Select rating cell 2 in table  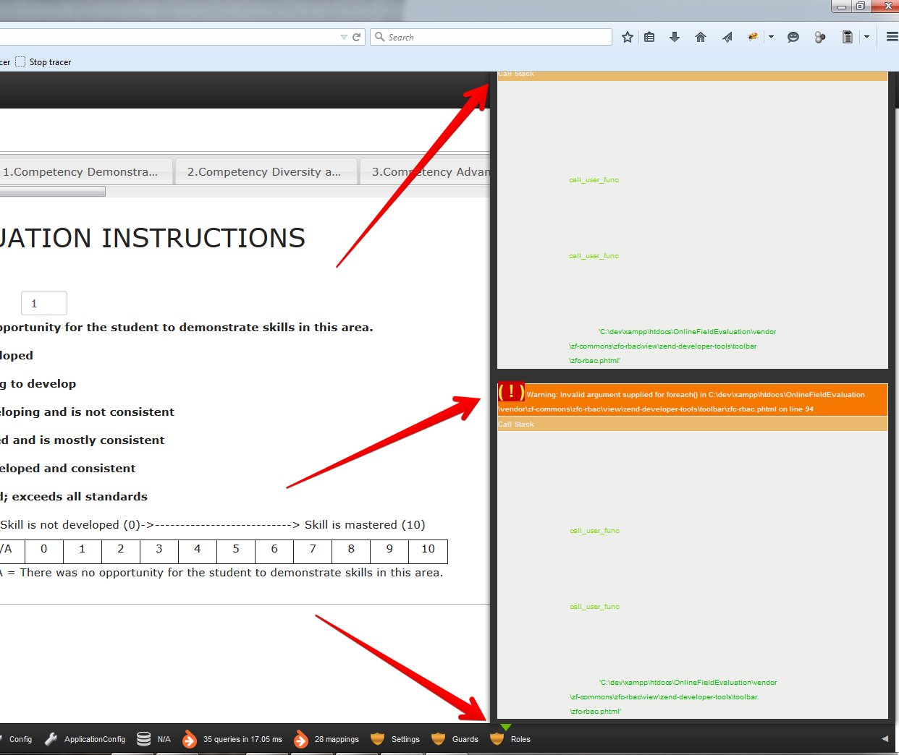[120, 551]
